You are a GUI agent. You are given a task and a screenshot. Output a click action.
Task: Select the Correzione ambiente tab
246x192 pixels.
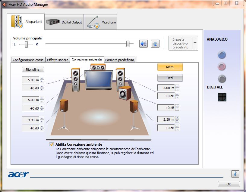(x=87, y=59)
